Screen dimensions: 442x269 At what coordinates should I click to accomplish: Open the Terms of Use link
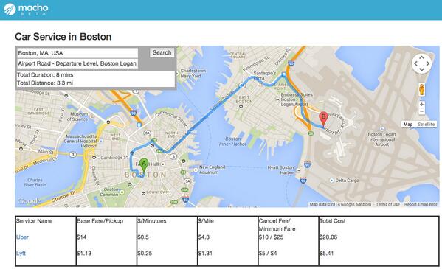387,204
